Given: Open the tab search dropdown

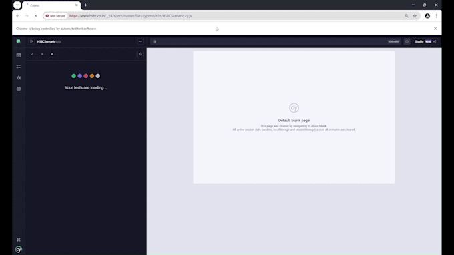Looking at the screenshot, I should coord(17,5).
